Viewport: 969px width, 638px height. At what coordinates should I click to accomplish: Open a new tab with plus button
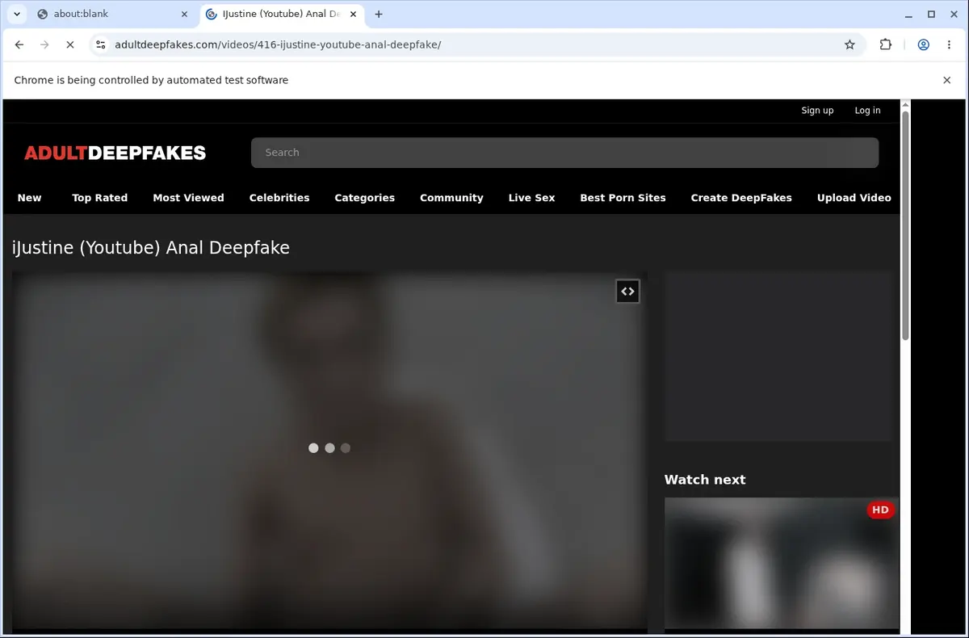[379, 14]
